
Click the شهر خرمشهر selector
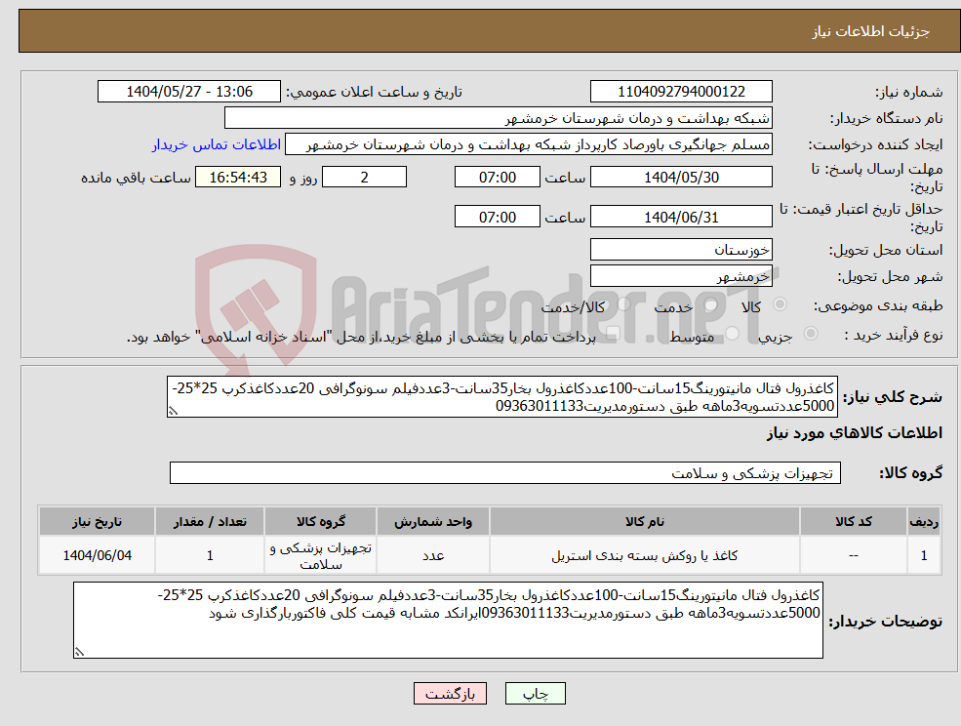pyautogui.click(x=681, y=275)
